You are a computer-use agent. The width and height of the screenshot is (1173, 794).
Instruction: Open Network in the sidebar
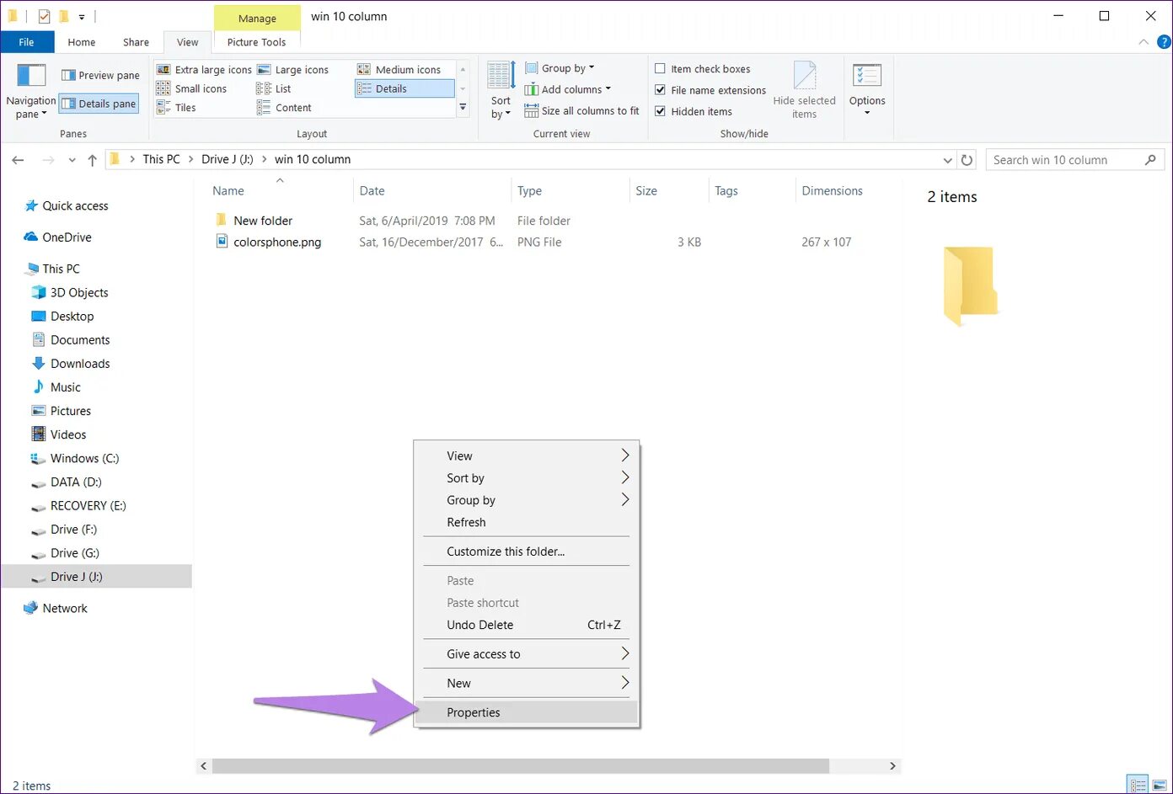point(65,608)
